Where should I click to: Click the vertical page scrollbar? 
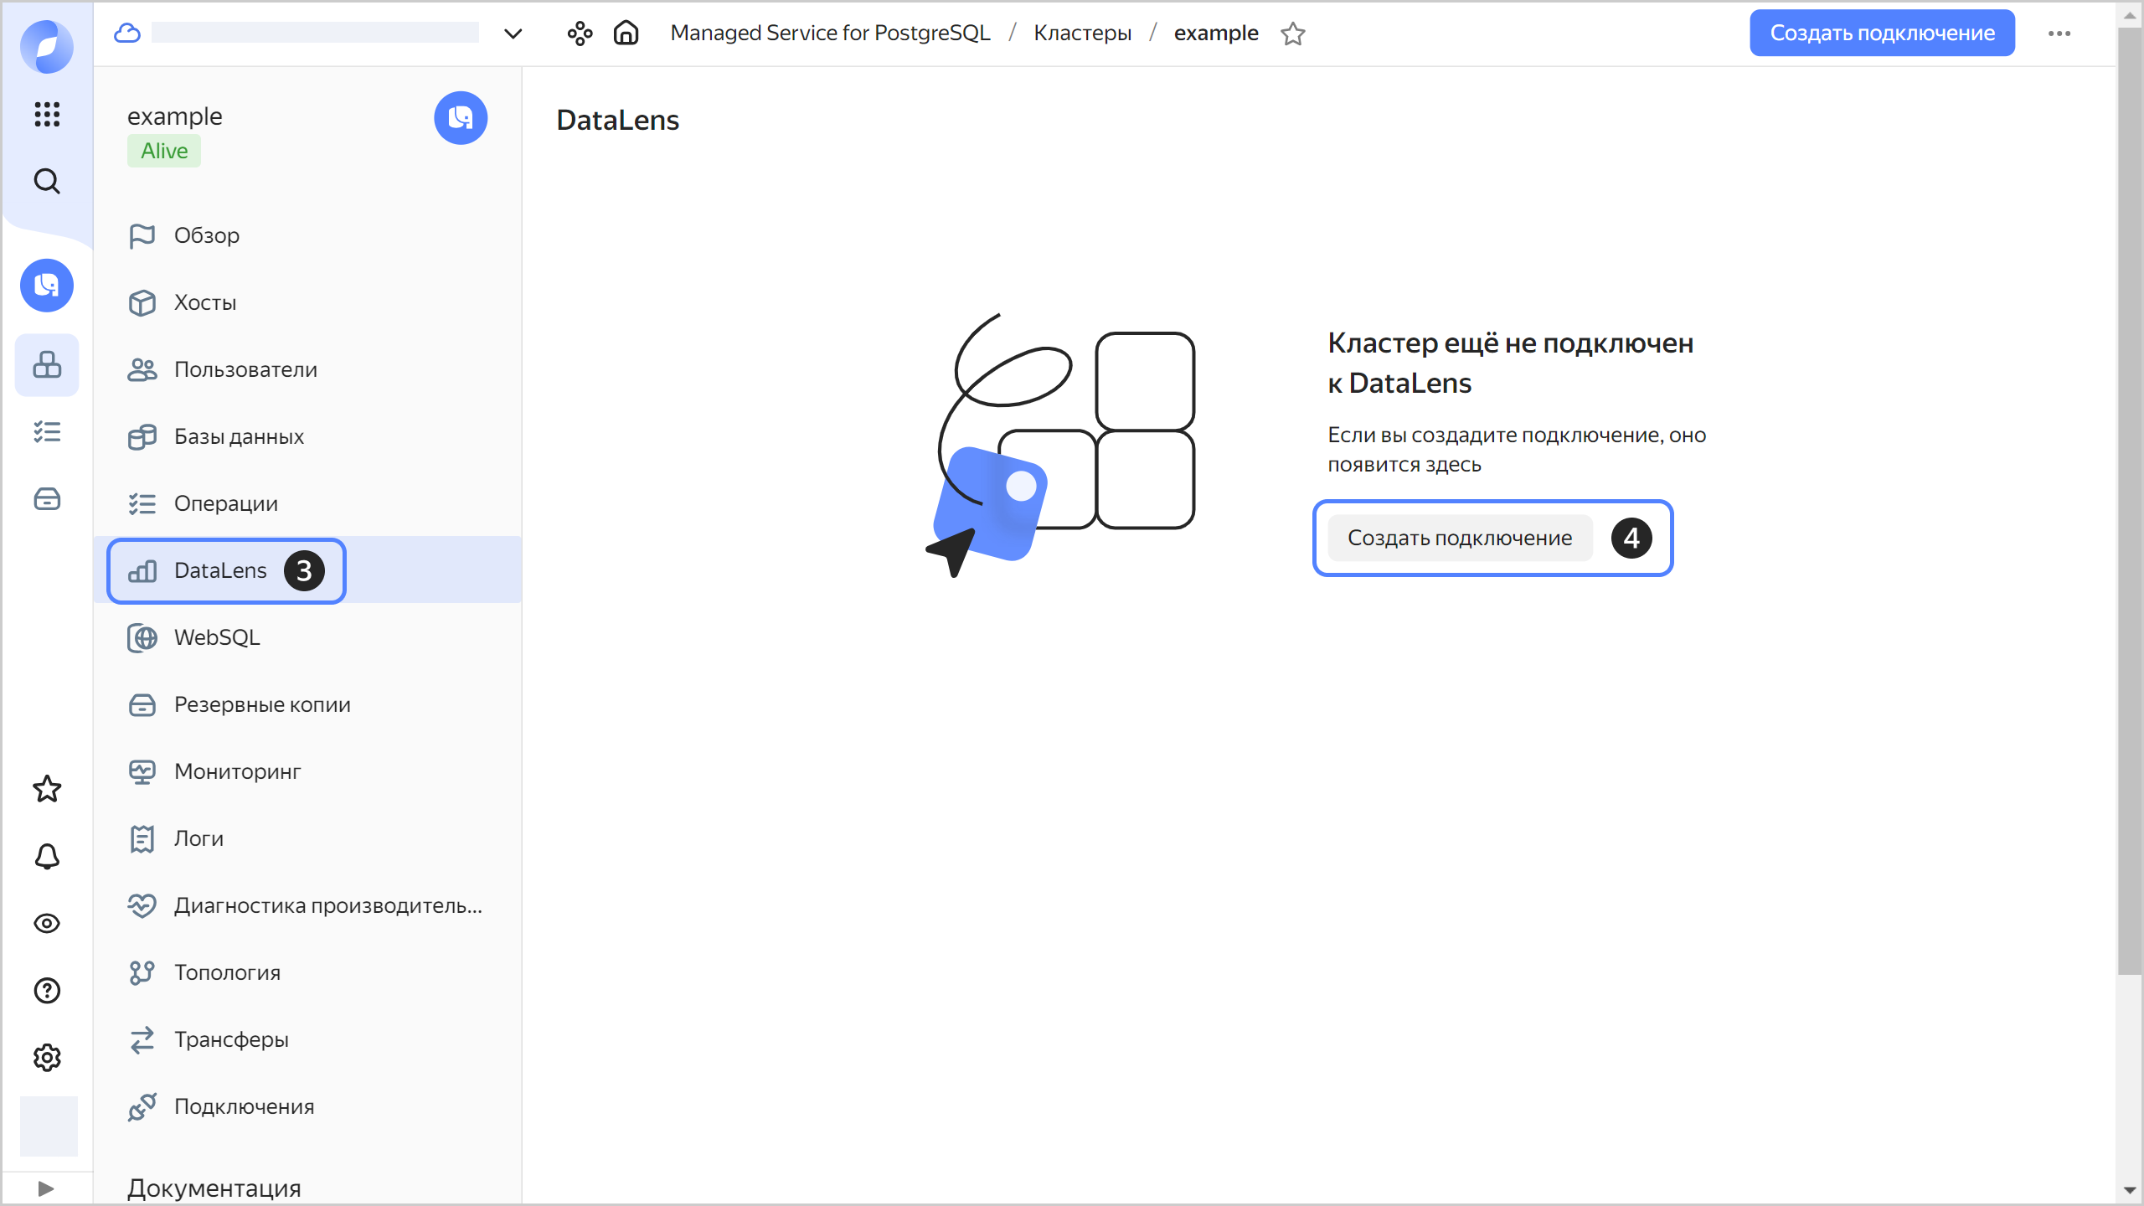point(2130,502)
